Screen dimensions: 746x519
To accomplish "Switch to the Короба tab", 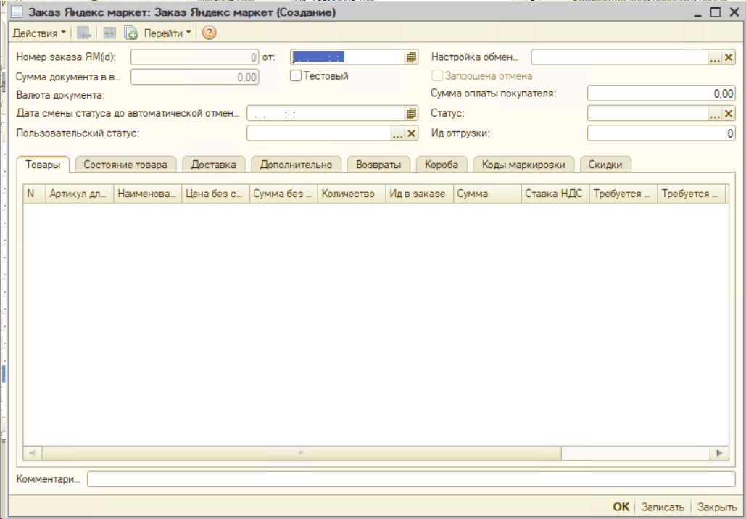I will 442,165.
